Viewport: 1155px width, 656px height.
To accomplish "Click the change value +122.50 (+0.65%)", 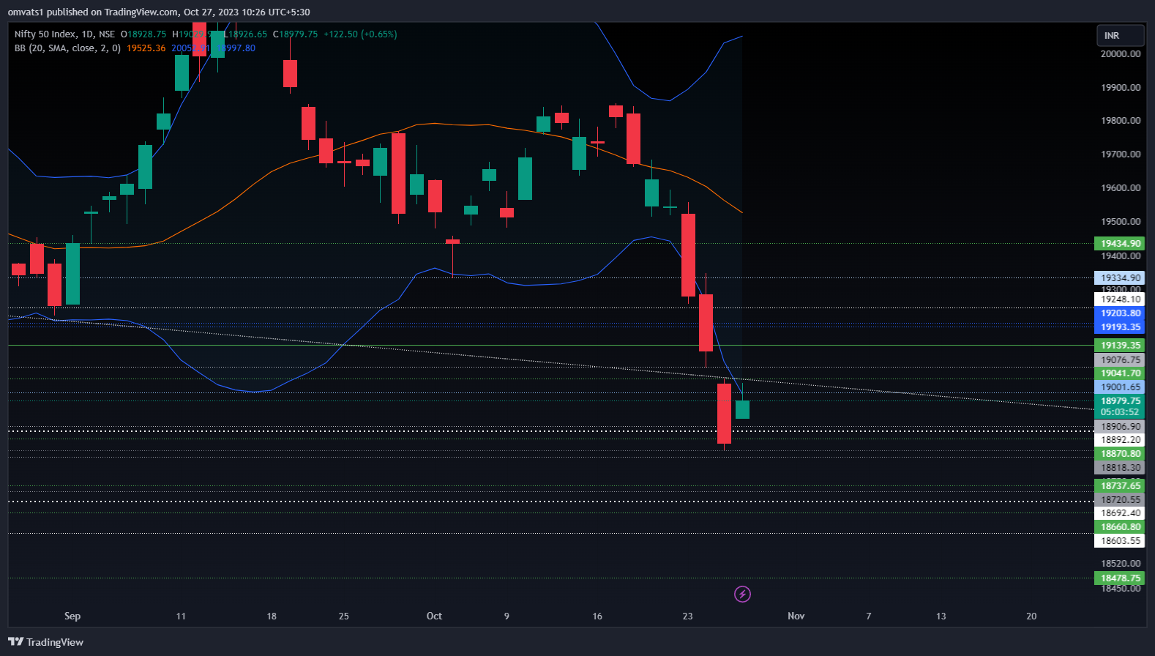I will click(360, 34).
